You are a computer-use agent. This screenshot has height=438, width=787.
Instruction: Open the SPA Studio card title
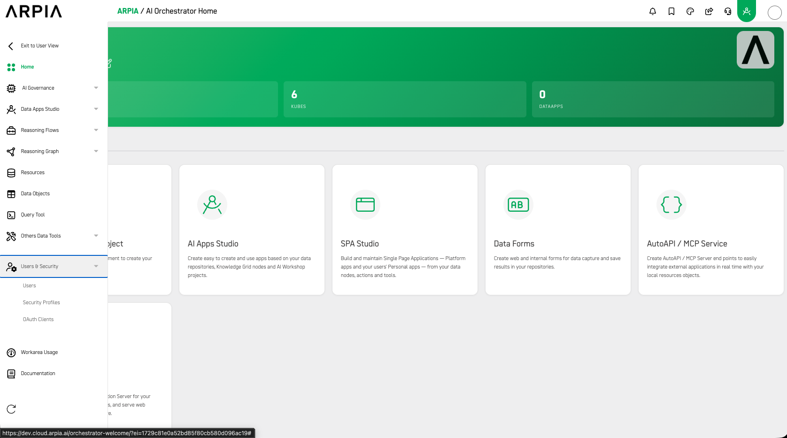[x=360, y=244]
